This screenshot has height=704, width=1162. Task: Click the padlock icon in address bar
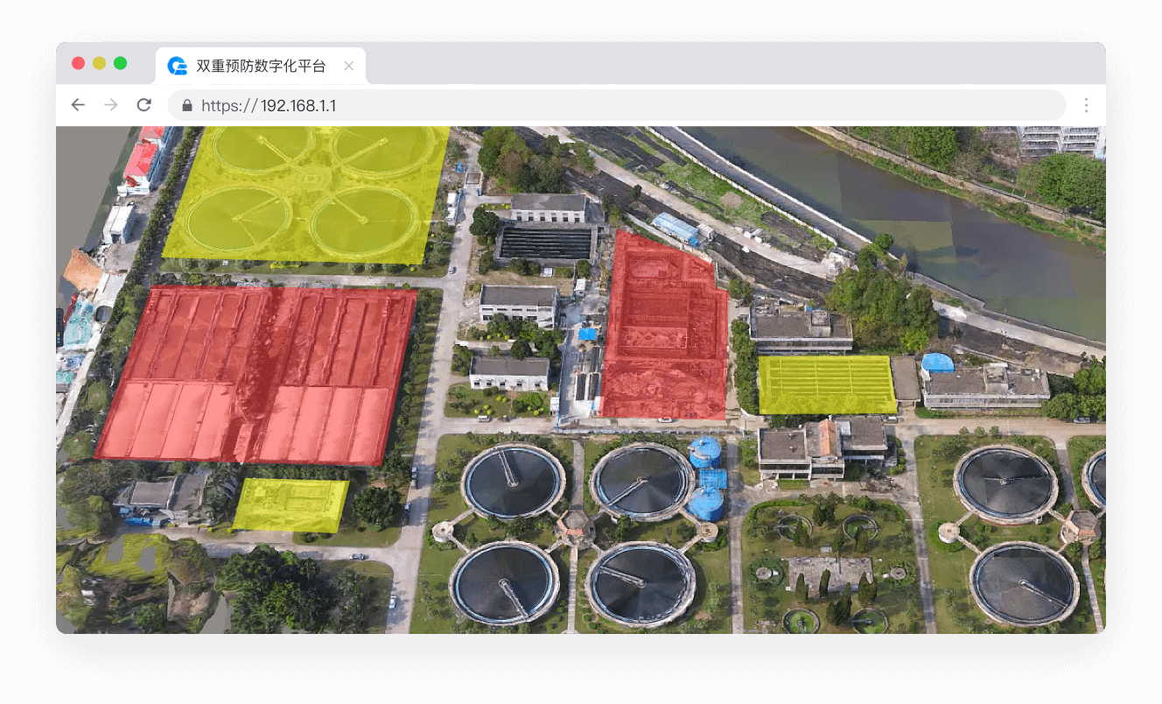click(x=186, y=105)
